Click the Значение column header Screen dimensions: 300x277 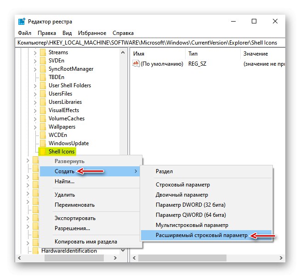pos(263,54)
